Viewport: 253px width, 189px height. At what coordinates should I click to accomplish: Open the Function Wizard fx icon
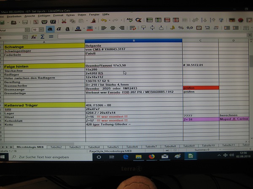coord(34,37)
